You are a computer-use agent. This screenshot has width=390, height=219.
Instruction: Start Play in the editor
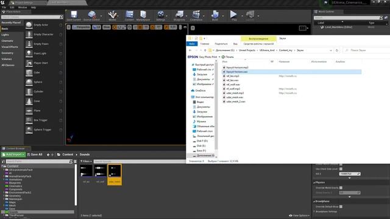(233, 16)
